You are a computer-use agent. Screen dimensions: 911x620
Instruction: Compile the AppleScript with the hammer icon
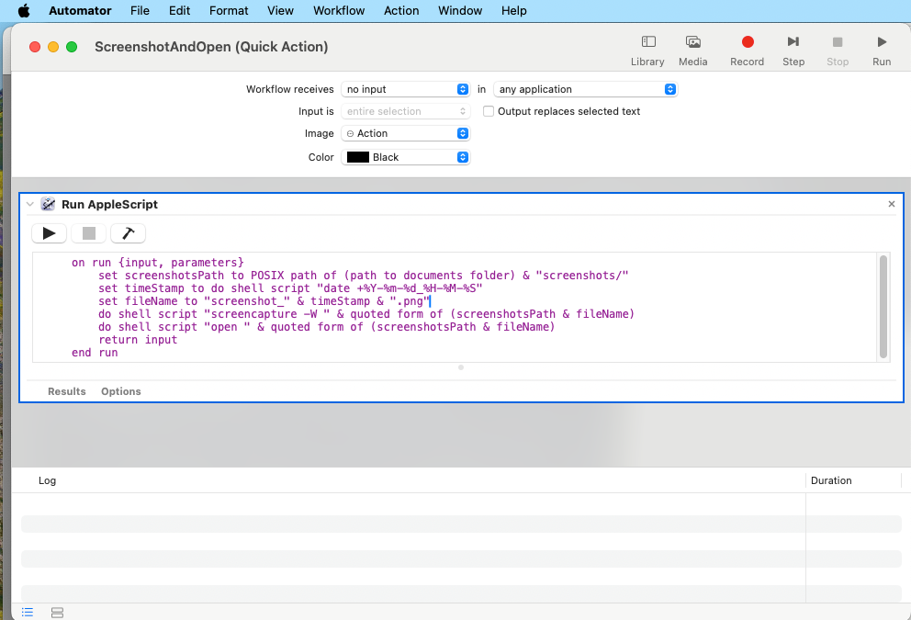pos(128,232)
